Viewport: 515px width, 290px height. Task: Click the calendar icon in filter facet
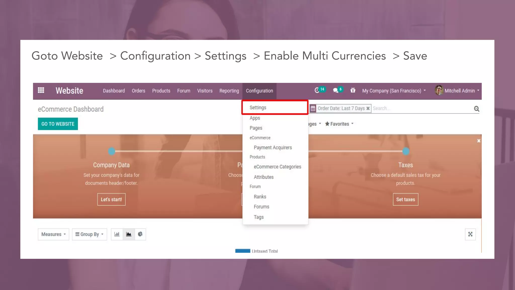313,108
